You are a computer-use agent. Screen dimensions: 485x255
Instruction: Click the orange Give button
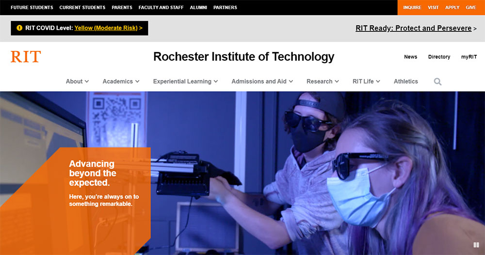tap(471, 7)
